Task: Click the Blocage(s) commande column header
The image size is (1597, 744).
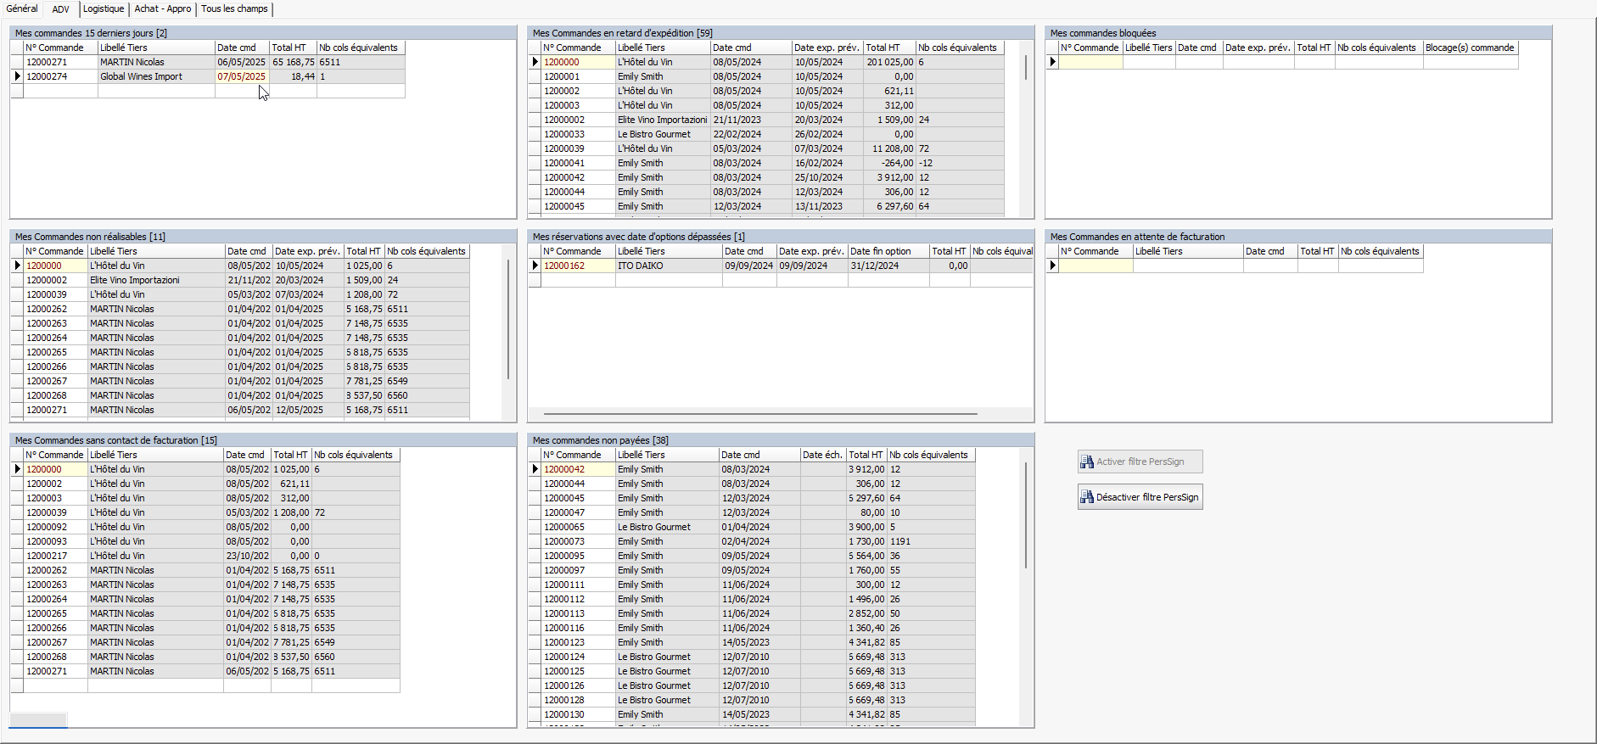Action: pyautogui.click(x=1470, y=48)
